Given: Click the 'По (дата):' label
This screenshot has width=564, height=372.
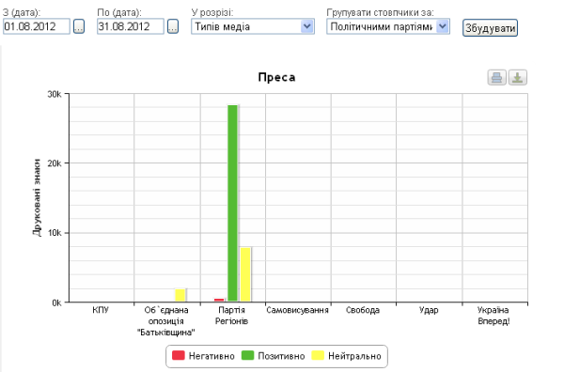Looking at the screenshot, I should [x=119, y=12].
